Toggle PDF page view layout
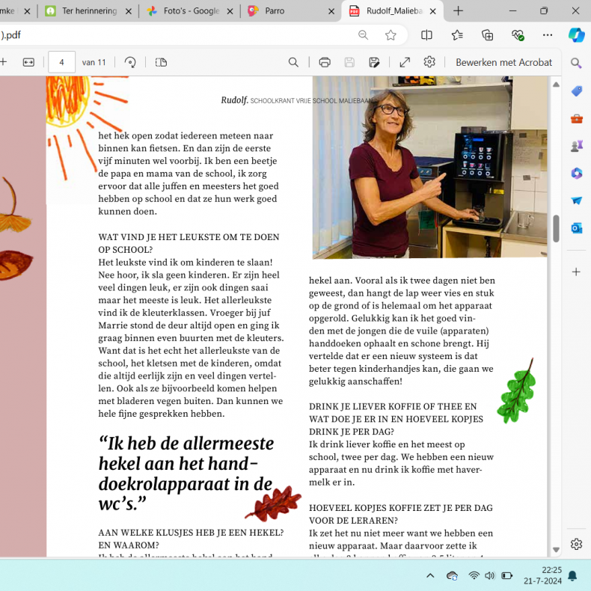591x591 pixels. click(161, 62)
